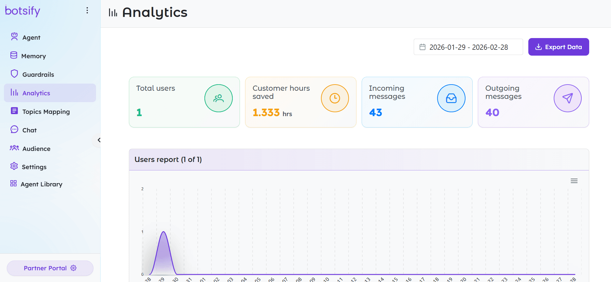Open the Users report chart hamburger menu
611x282 pixels.
coord(574,181)
